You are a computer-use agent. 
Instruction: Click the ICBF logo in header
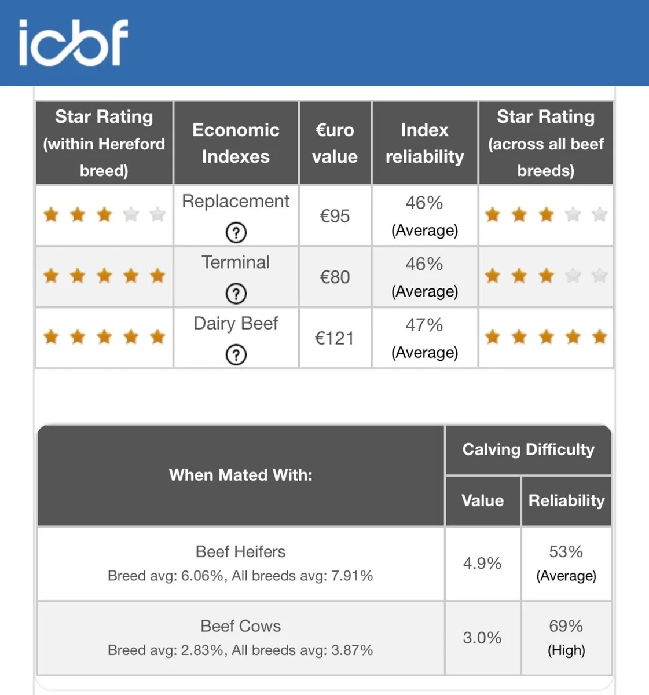point(74,42)
